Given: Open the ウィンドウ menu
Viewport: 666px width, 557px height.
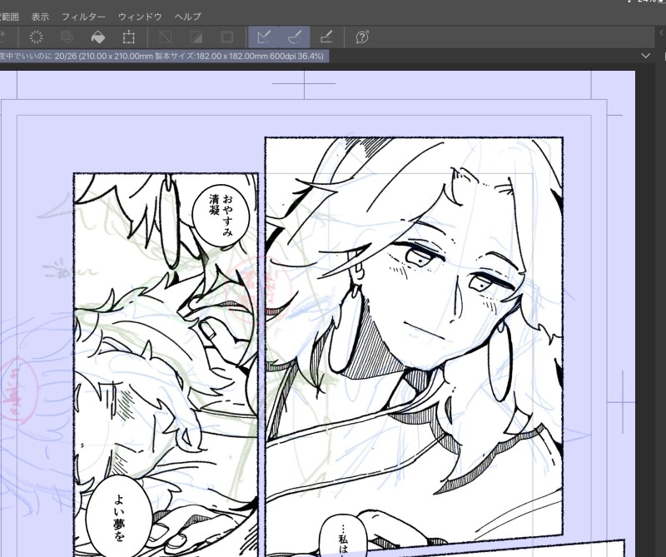Looking at the screenshot, I should click(140, 17).
